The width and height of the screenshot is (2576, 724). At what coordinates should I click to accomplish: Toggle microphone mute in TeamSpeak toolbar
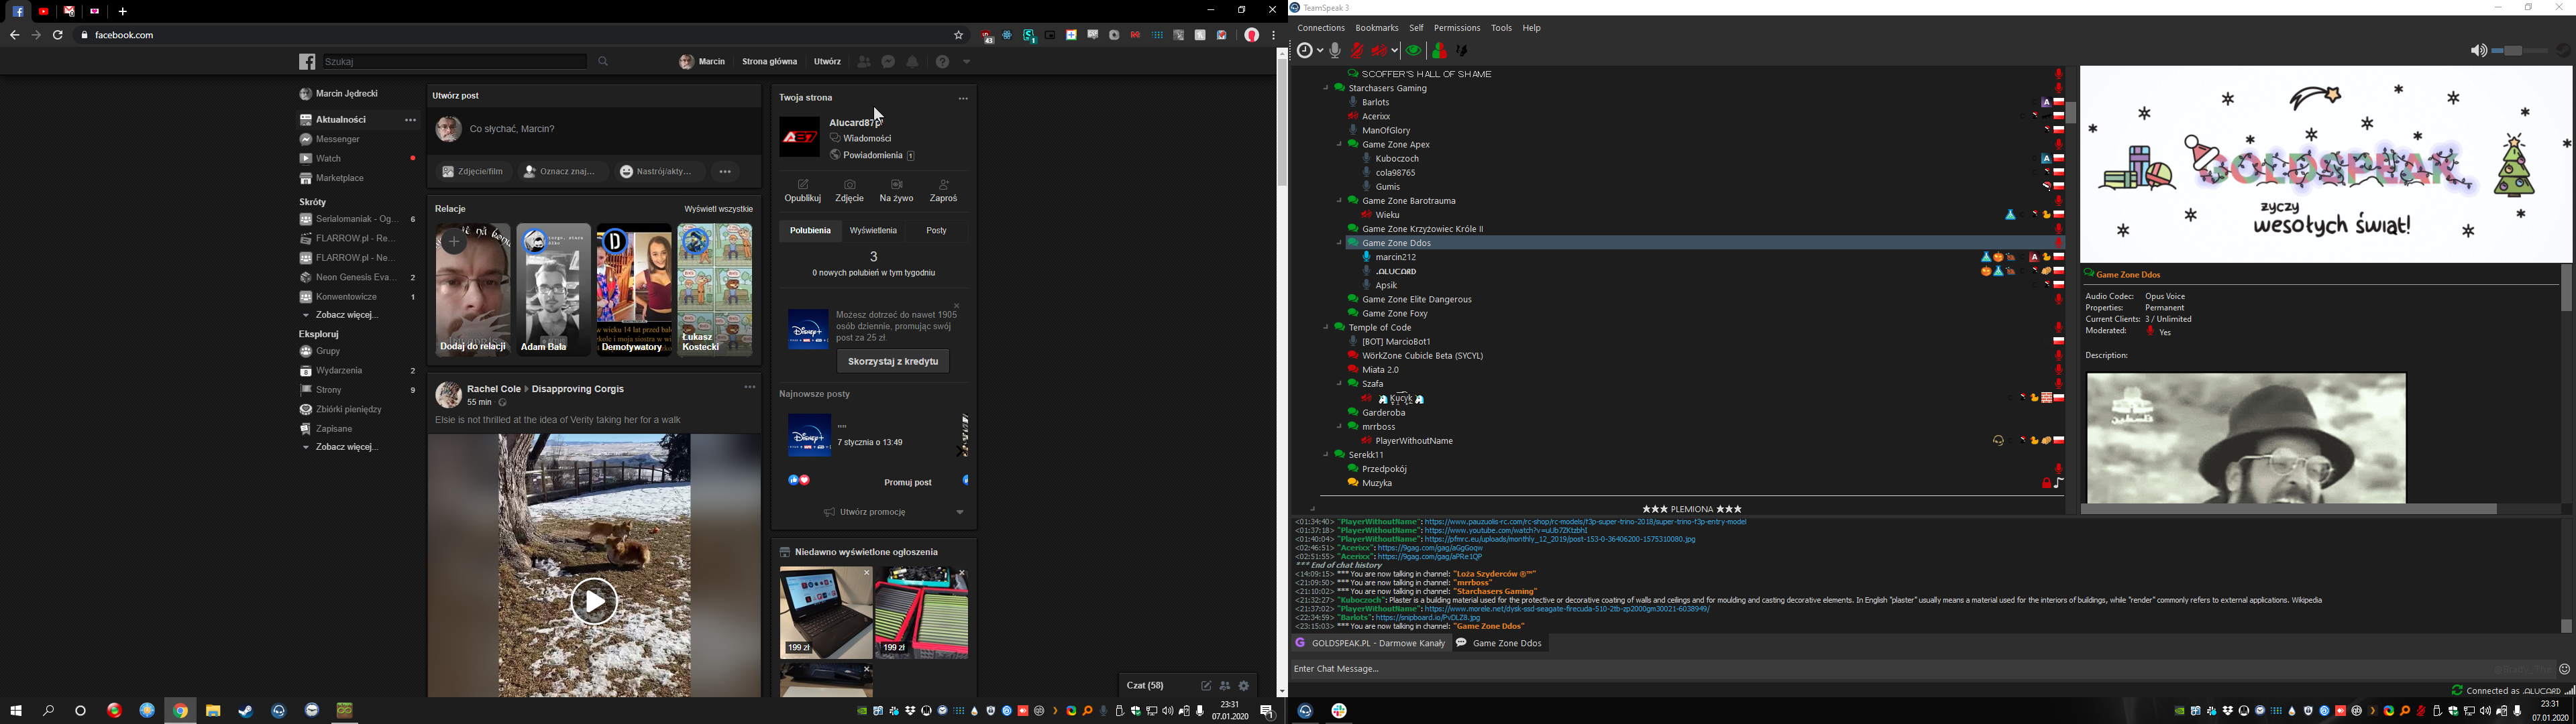point(1357,51)
